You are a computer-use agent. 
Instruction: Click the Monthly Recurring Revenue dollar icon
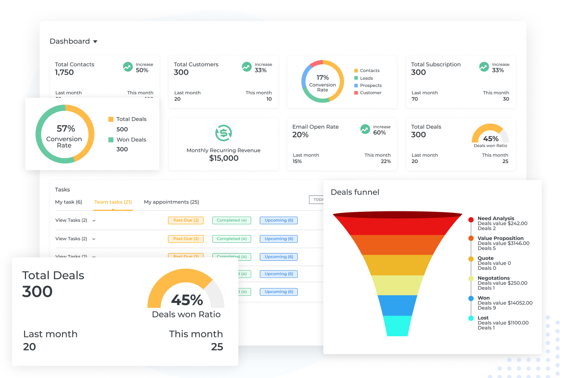click(x=223, y=133)
